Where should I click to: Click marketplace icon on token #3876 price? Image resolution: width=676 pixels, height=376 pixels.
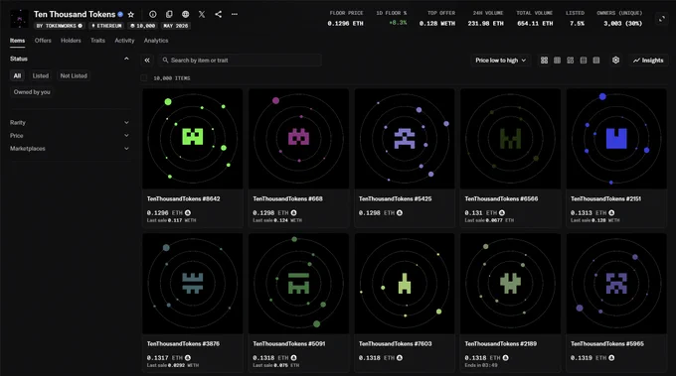tap(188, 357)
